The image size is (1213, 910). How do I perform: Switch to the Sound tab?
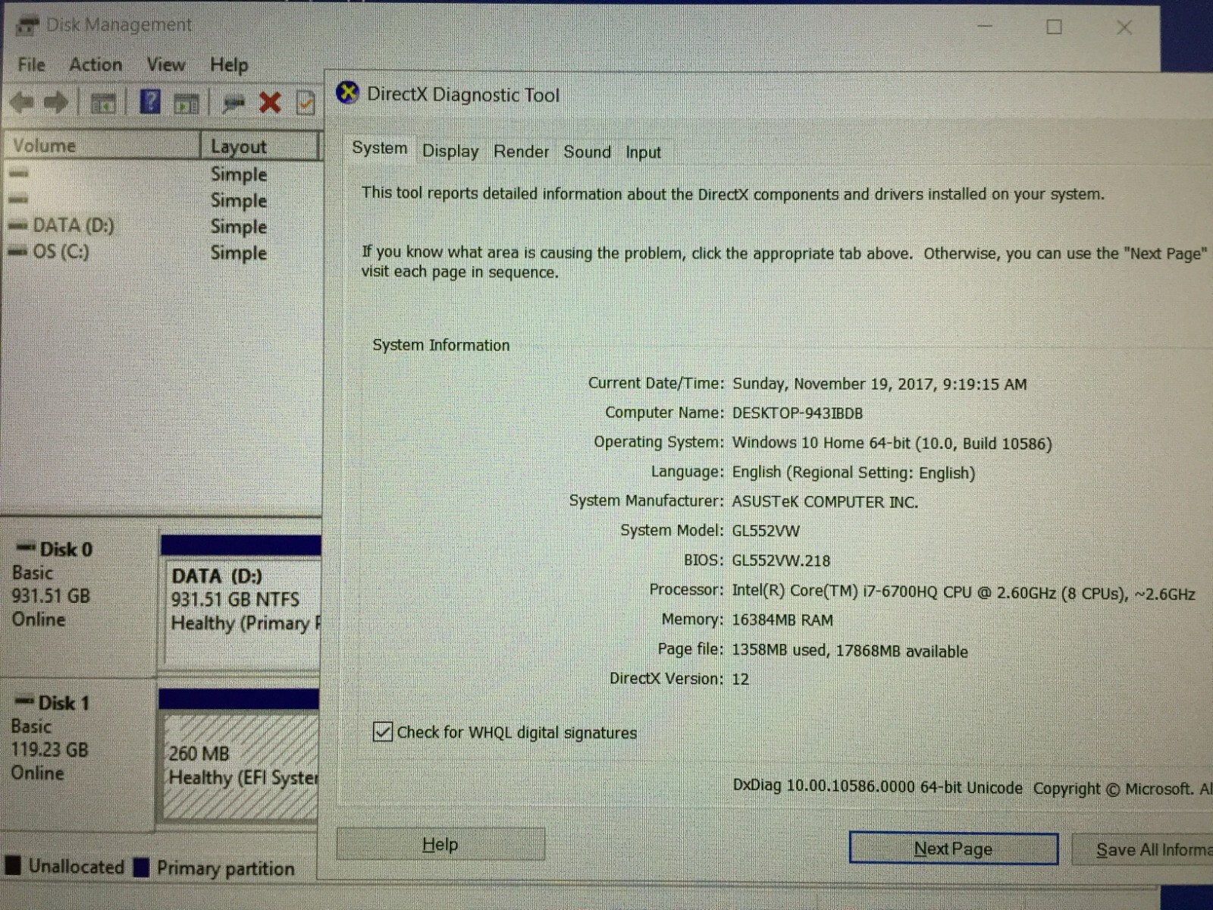pyautogui.click(x=587, y=152)
